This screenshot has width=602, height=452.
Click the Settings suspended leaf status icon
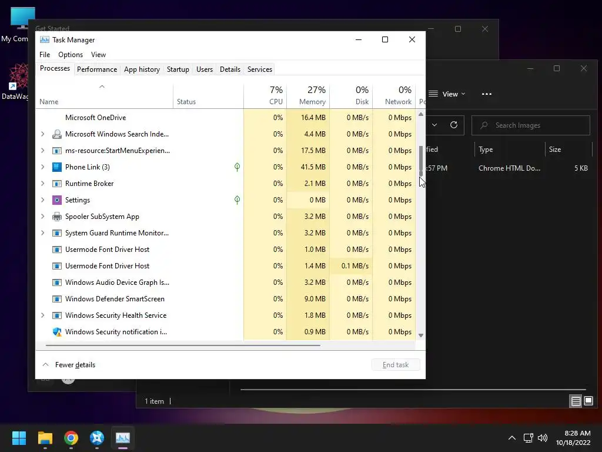[x=238, y=200]
